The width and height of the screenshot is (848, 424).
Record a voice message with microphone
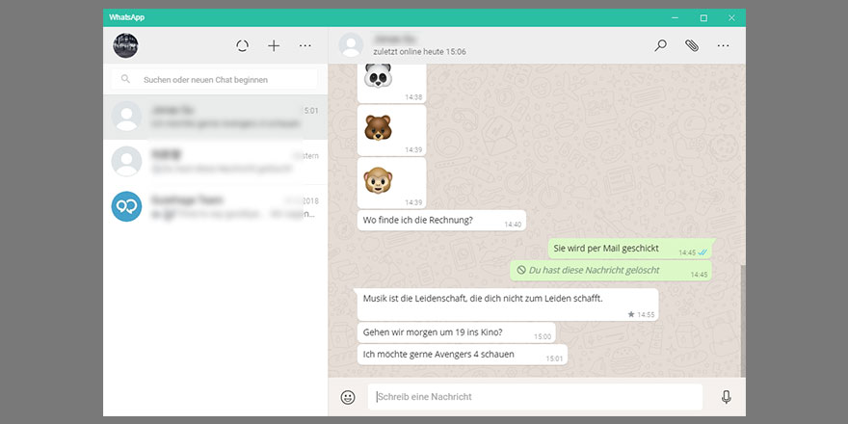(727, 397)
